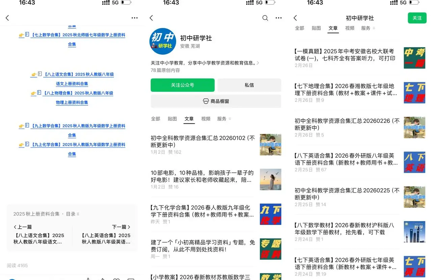This screenshot has height=280, width=432.
Task: Expand the profile description with chevron
Action: click(x=258, y=63)
